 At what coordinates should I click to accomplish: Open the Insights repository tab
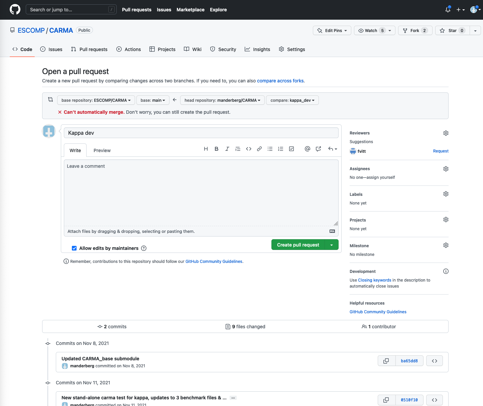[257, 49]
